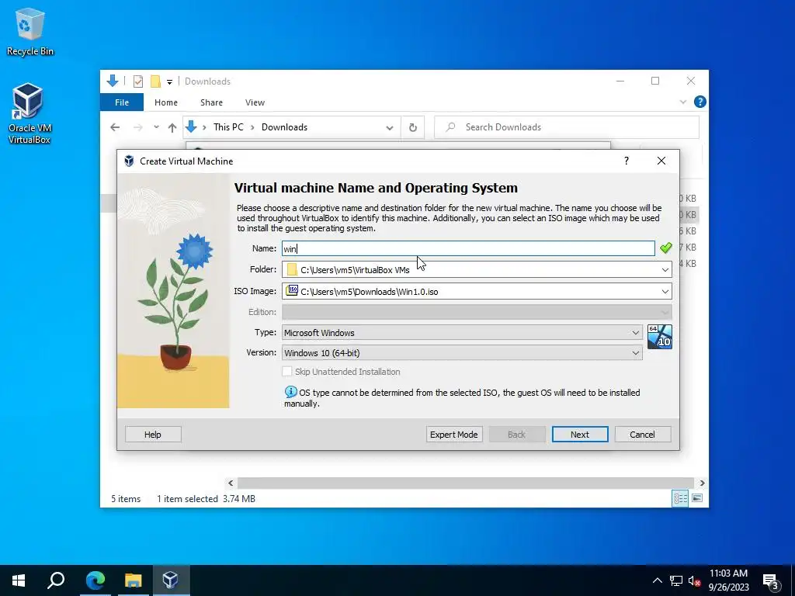795x596 pixels.
Task: Show hidden tray icons chevron
Action: [x=657, y=580]
